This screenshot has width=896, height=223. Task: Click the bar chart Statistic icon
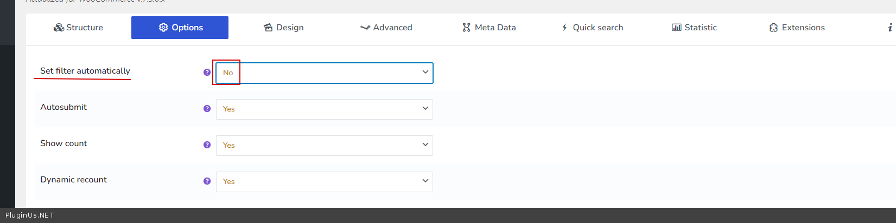pos(676,28)
